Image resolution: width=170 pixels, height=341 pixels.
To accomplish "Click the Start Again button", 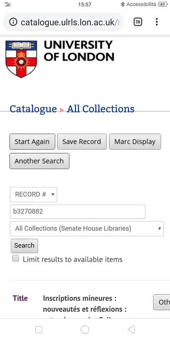I will pos(32,142).
